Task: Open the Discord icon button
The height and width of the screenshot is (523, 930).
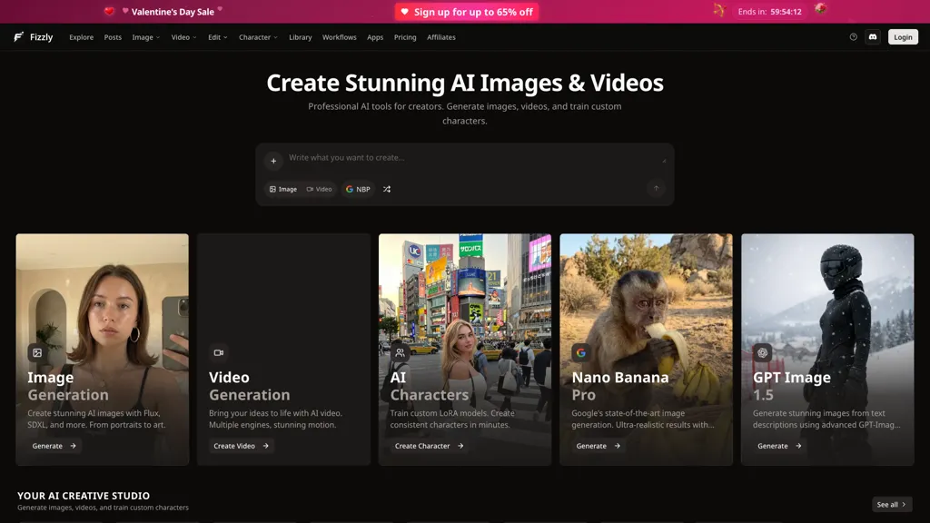Action: click(873, 36)
